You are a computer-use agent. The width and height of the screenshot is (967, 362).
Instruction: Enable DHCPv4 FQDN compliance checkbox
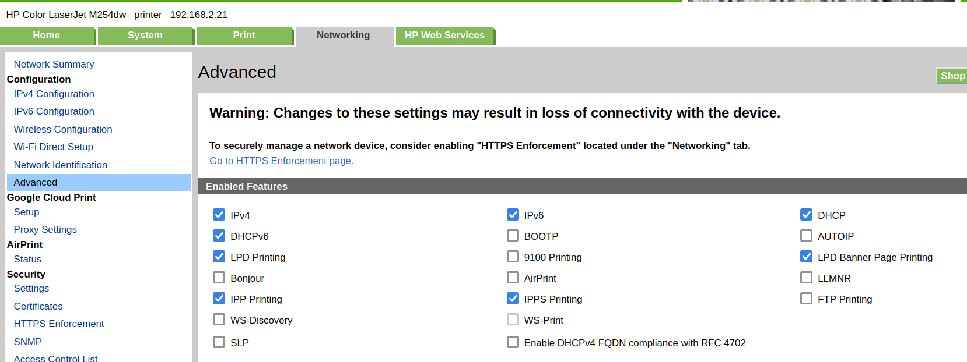pyautogui.click(x=513, y=342)
